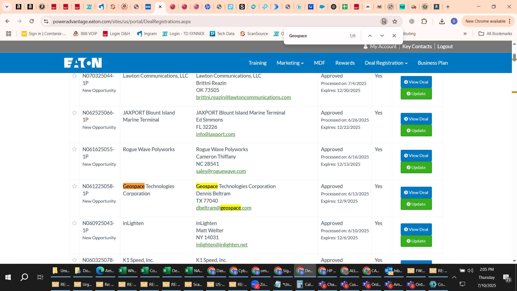The image size is (517, 291).
Task: View Deal for Geospace Technologies
Action: click(x=416, y=192)
